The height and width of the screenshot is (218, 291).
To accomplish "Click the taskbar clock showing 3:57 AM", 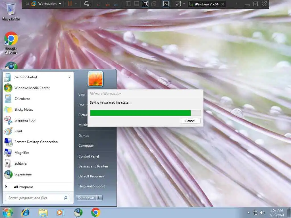I will (277, 213).
